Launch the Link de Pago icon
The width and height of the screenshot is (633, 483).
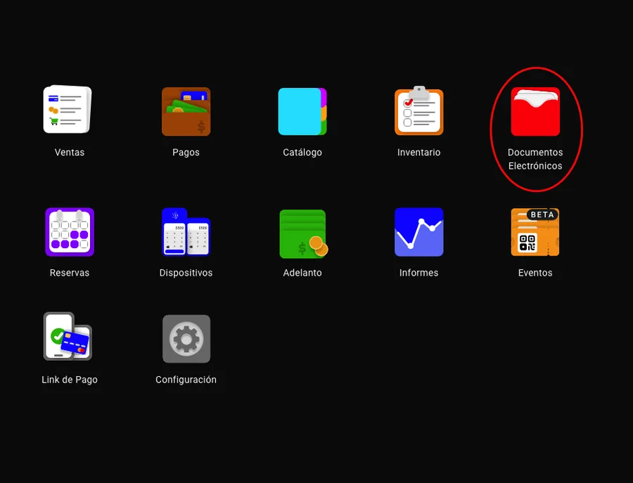point(68,336)
